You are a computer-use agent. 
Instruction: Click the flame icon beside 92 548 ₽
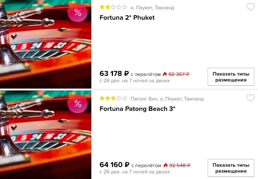point(166,165)
